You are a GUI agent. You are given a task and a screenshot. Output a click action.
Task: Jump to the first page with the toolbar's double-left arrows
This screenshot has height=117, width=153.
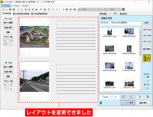(x=53, y=9)
